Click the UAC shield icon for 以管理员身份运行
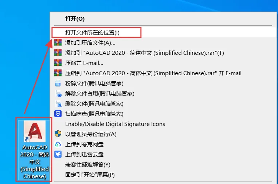 (x=58, y=134)
